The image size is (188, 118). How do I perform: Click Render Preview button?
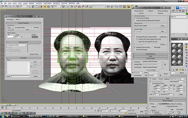click(34, 54)
